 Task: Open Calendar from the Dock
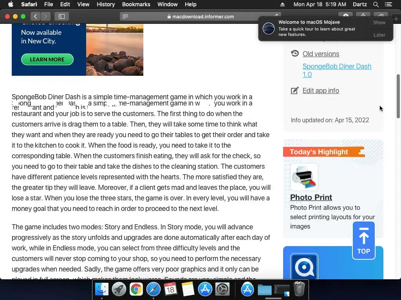[171, 289]
